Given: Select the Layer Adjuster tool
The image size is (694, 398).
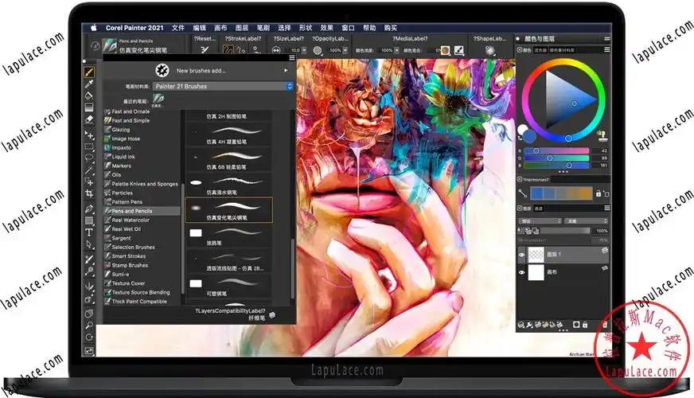Looking at the screenshot, I should pyautogui.click(x=89, y=135).
